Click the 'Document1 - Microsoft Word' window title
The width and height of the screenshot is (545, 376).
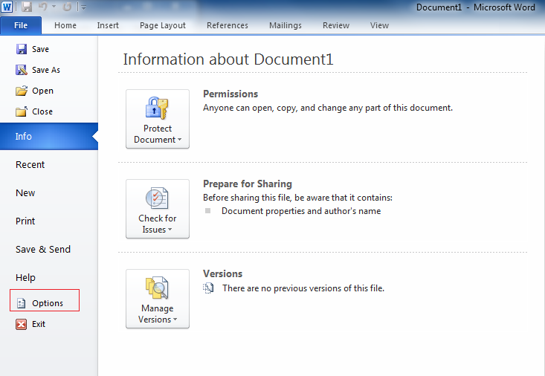coord(476,7)
